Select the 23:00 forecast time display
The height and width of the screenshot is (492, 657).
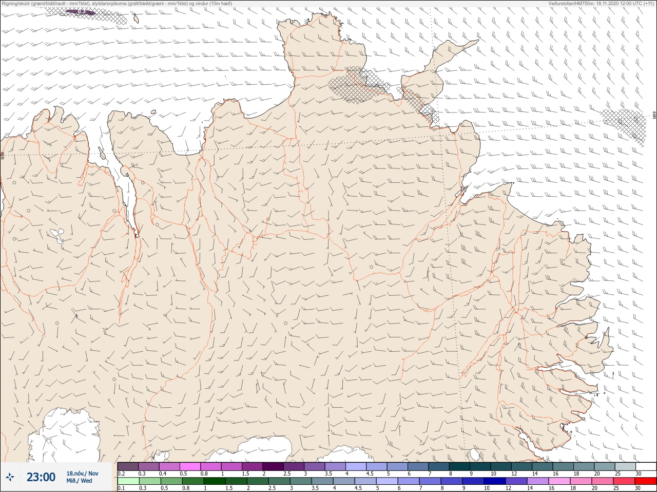pyautogui.click(x=41, y=477)
